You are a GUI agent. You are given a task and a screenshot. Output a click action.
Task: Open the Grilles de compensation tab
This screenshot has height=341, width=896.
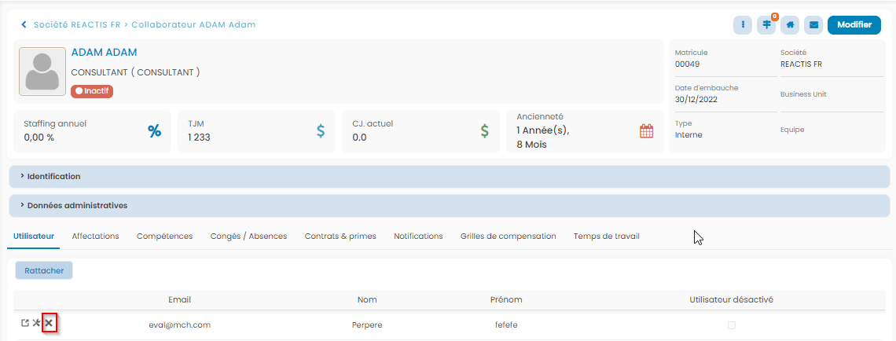[x=508, y=236]
